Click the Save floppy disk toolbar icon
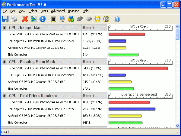Image resolution: width=181 pixels, height=136 pixels. 5,19
